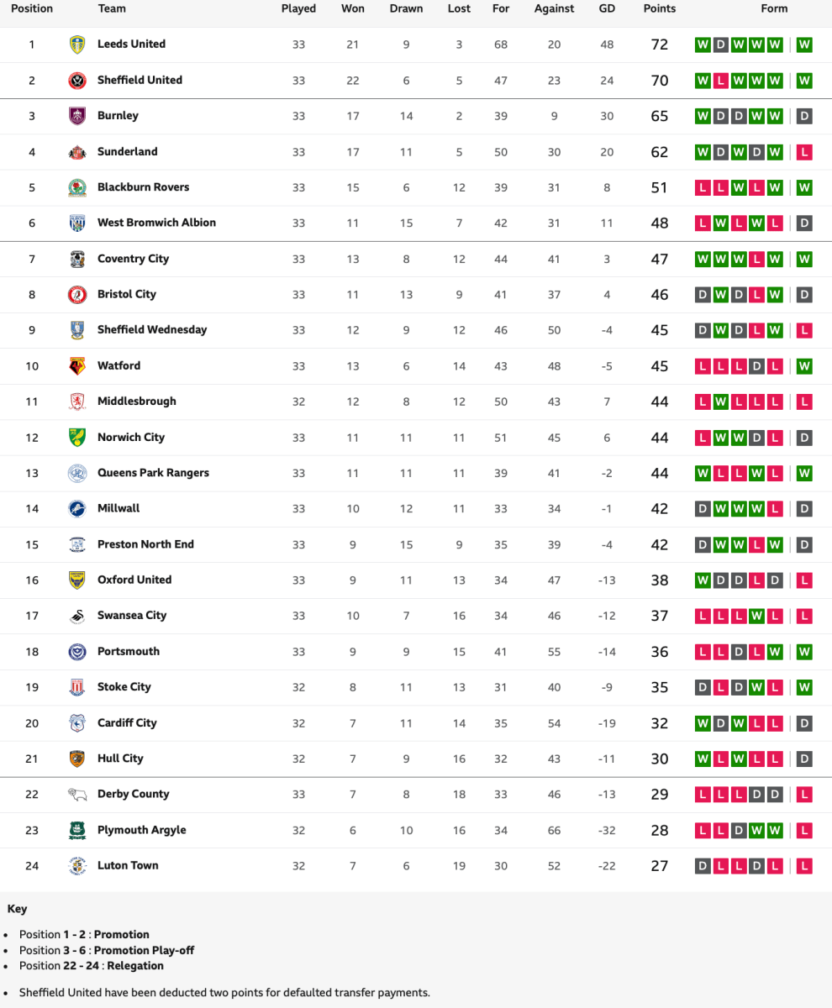This screenshot has width=832, height=1008.
Task: Open the Luton Town team page
Action: [128, 865]
